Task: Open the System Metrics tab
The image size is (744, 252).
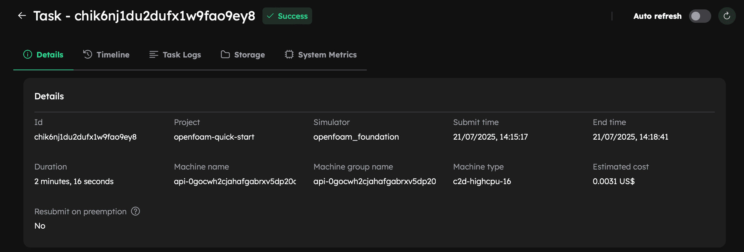Action: tap(321, 55)
